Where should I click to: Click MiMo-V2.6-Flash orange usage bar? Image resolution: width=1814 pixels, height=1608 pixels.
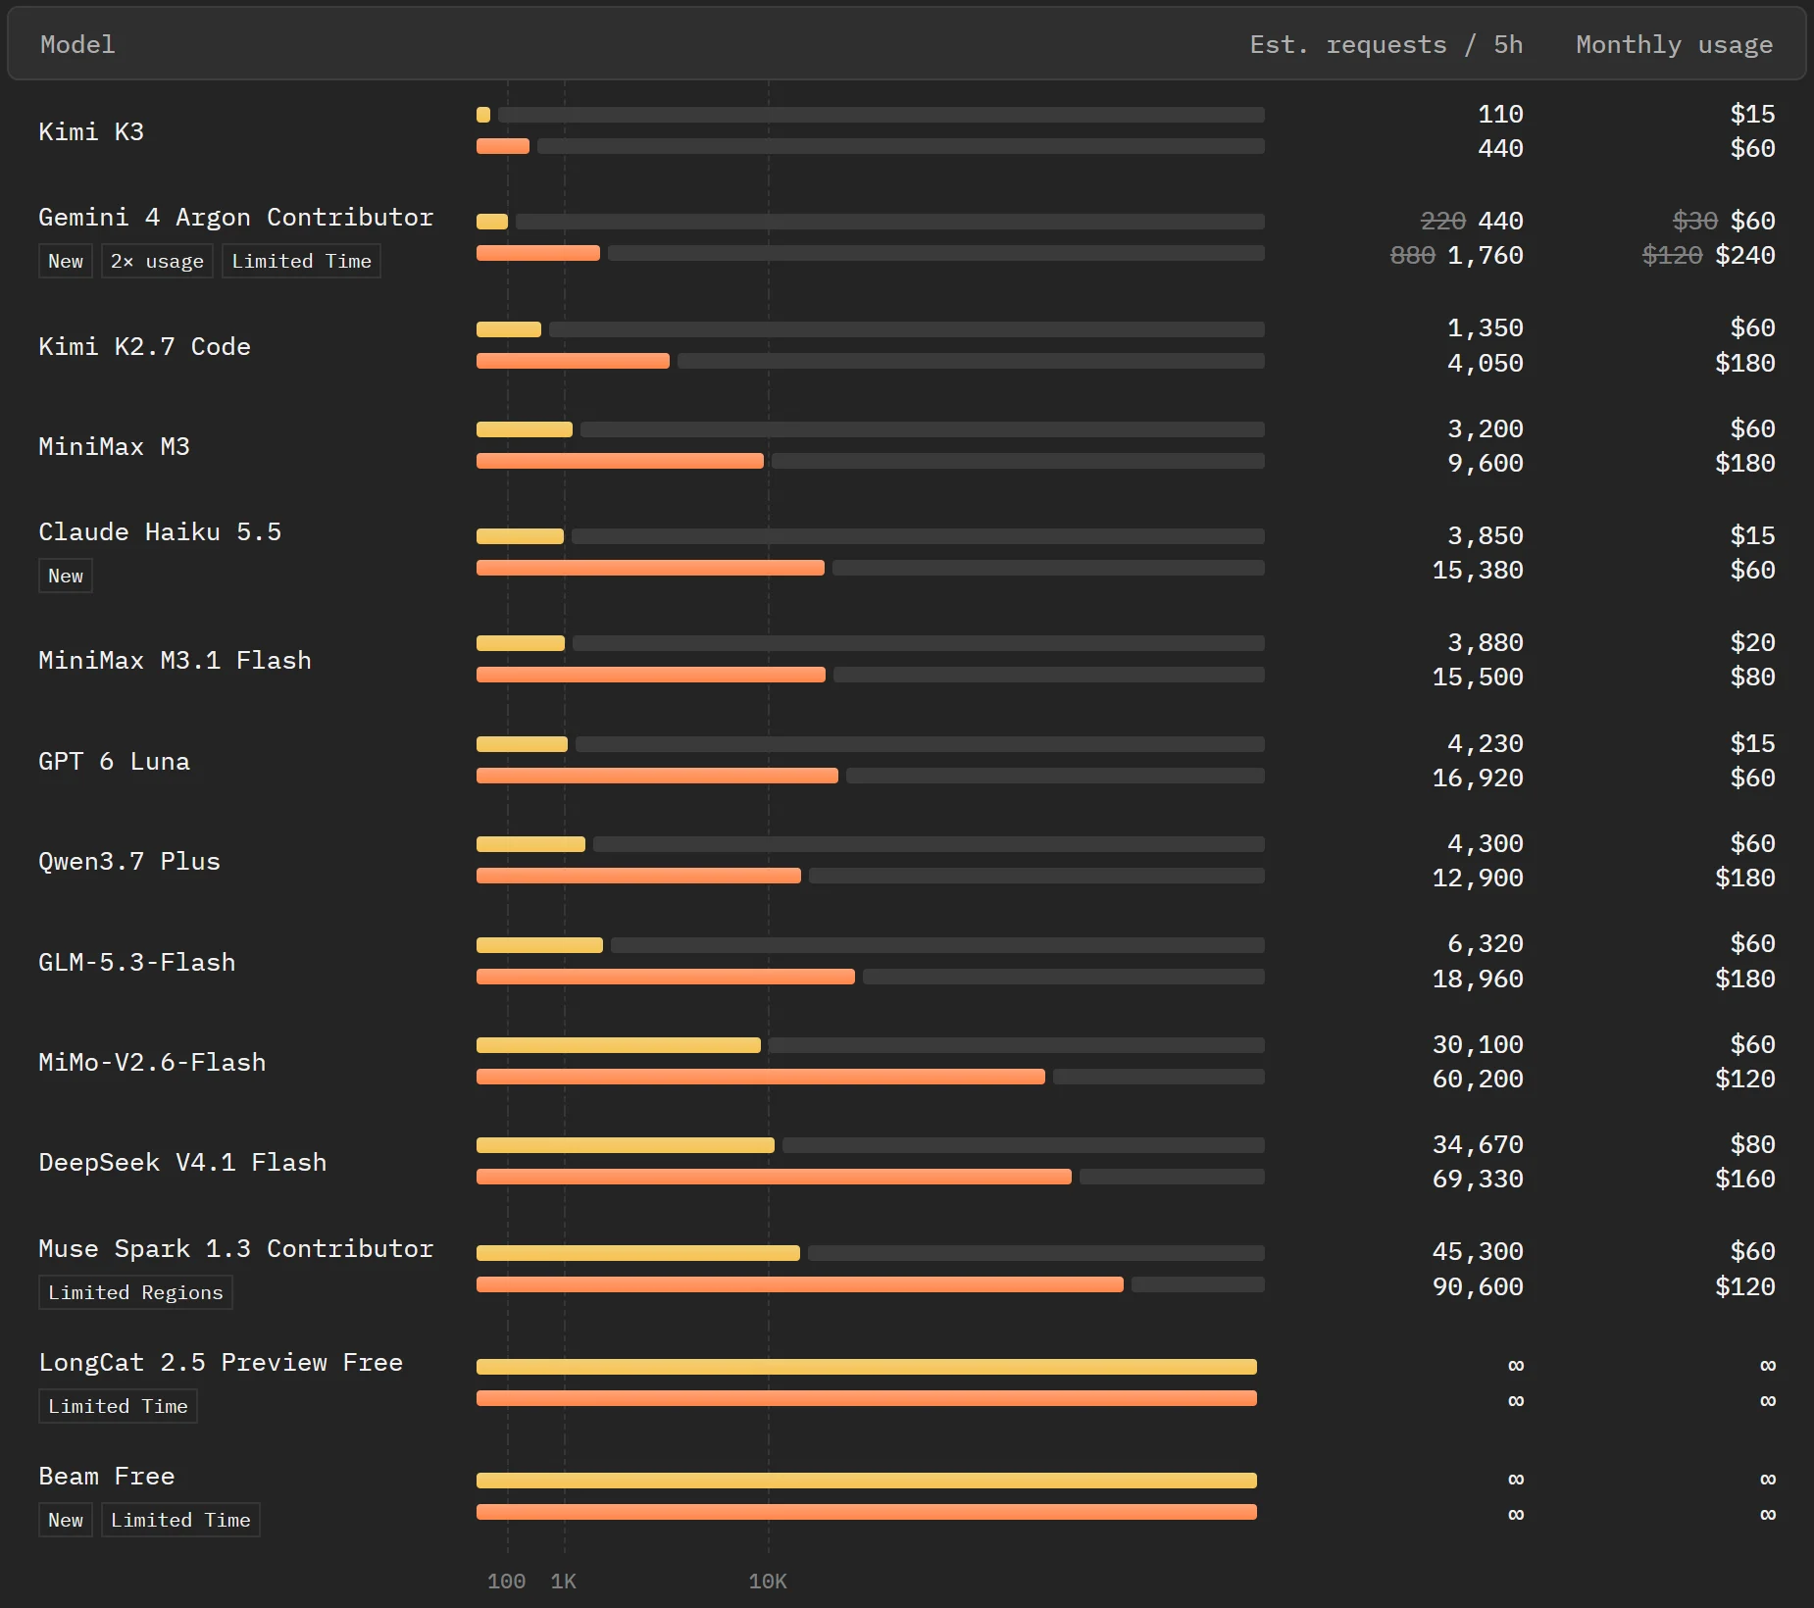(x=761, y=1077)
